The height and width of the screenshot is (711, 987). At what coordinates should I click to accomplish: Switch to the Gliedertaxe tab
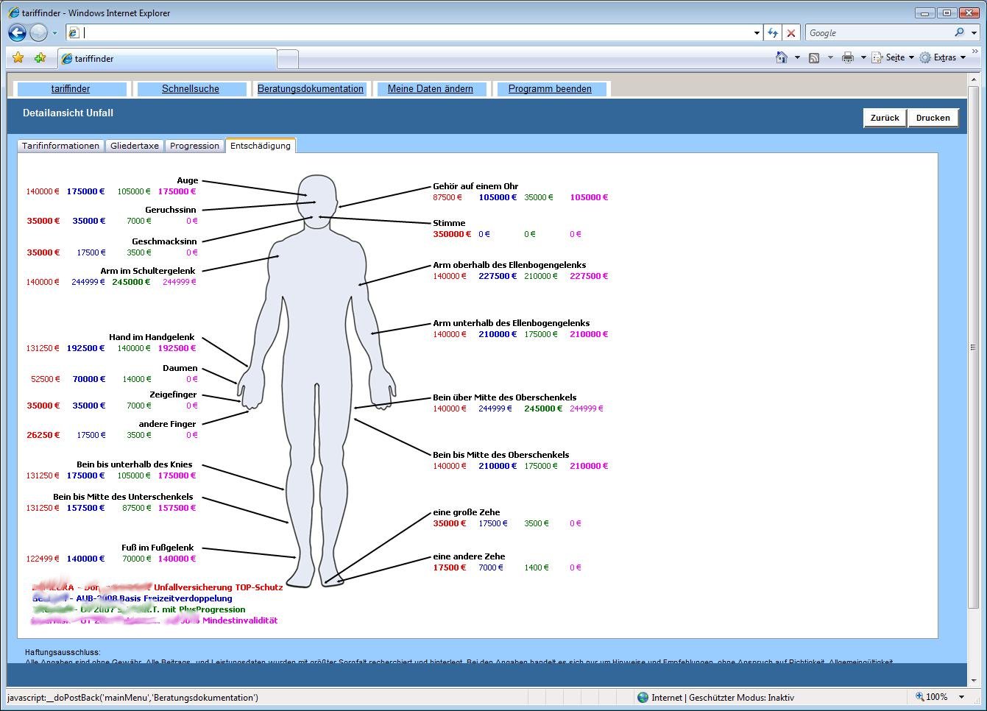135,146
